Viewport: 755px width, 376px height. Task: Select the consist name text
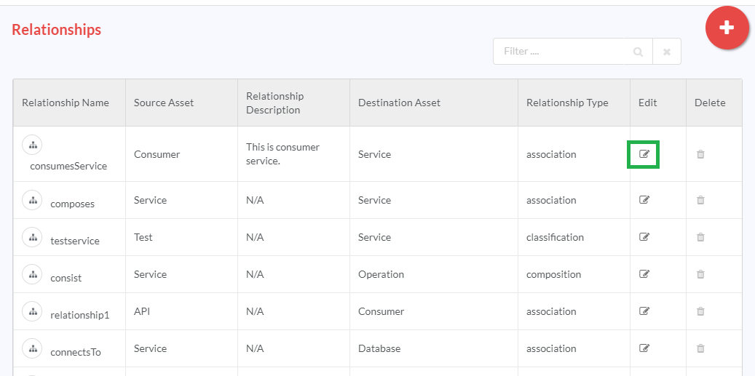pos(66,278)
